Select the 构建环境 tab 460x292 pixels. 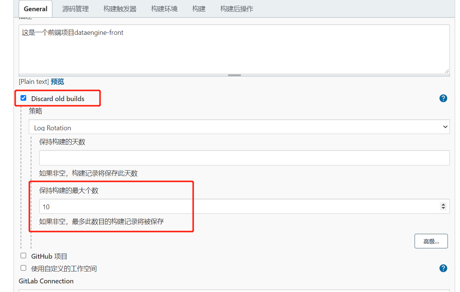click(x=164, y=9)
